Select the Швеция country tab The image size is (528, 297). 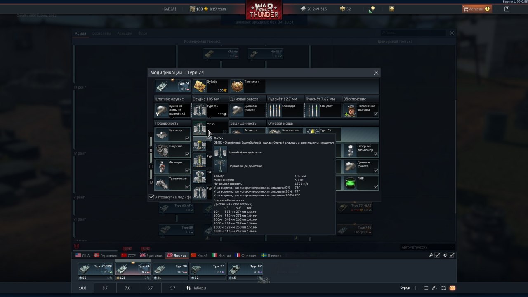tap(271, 255)
